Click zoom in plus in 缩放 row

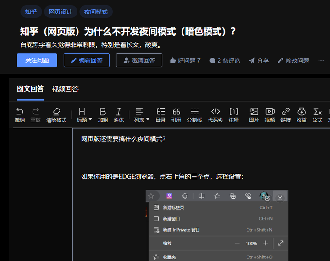[x=265, y=243]
